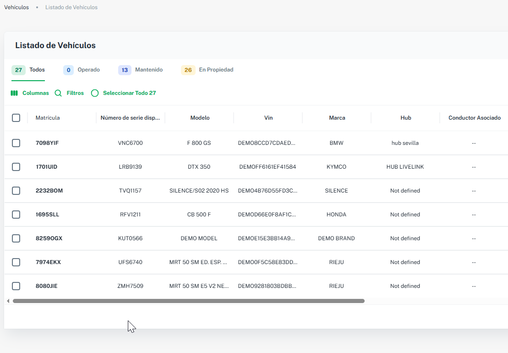Screen dimensions: 508x353
Task: Click the Hub column header
Action: [x=406, y=118]
